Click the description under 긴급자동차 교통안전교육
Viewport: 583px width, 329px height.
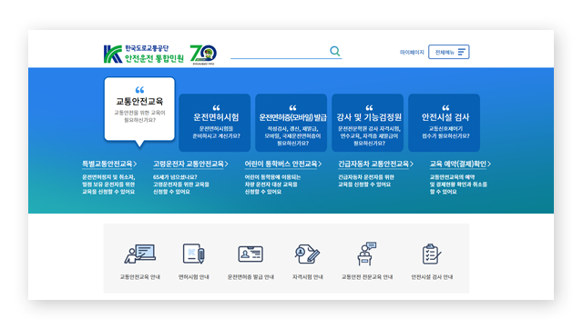click(x=366, y=181)
